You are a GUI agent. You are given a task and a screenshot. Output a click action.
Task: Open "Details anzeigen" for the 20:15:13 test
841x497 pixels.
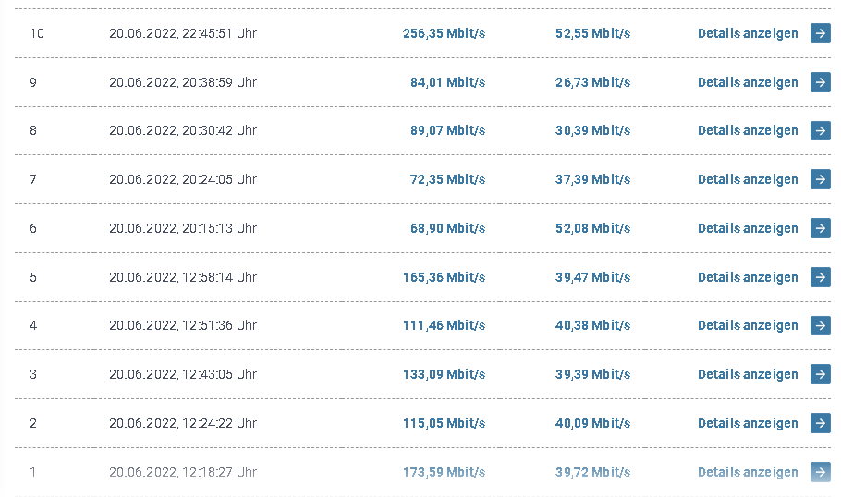[748, 228]
